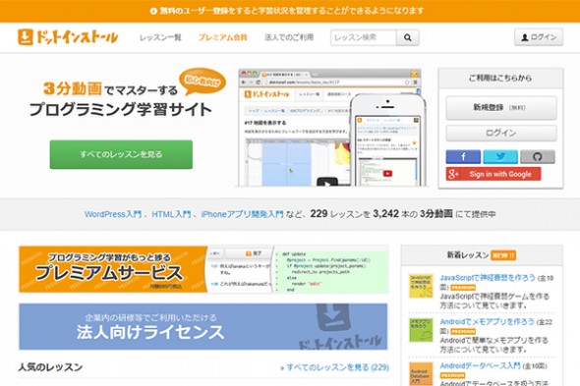Open the Androidデータベース入門 lesson link
580x386 pixels.
coord(480,365)
